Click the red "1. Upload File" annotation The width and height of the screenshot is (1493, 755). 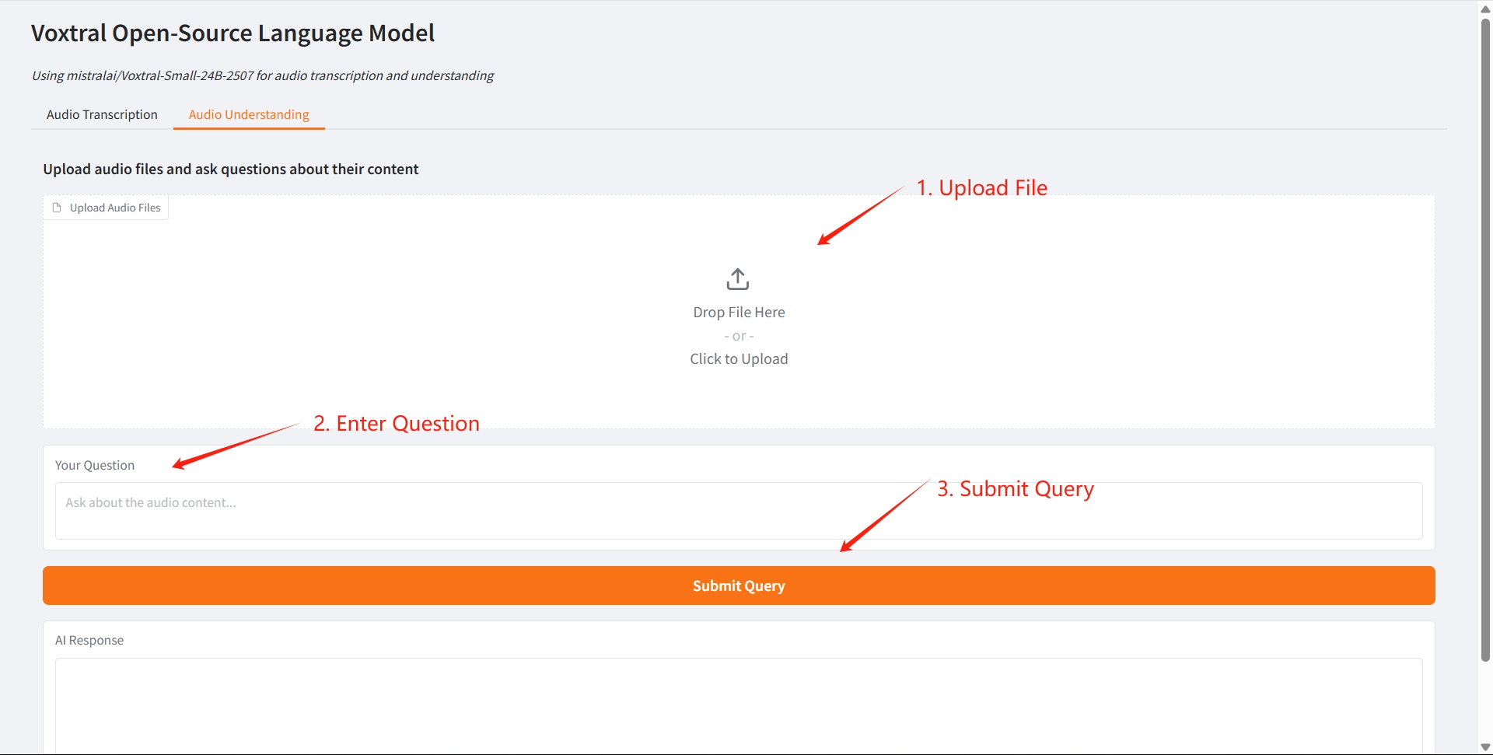tap(981, 188)
